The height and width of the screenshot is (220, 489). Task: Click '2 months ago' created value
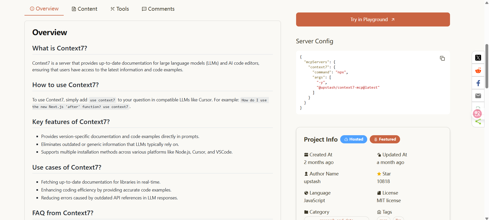click(319, 162)
